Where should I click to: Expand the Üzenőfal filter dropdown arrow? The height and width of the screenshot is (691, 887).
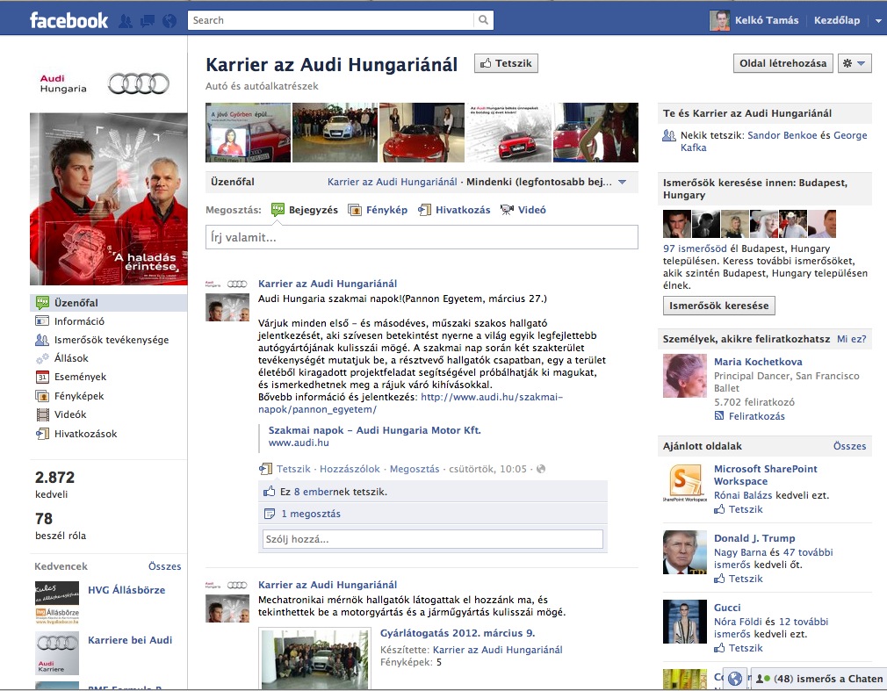point(623,182)
